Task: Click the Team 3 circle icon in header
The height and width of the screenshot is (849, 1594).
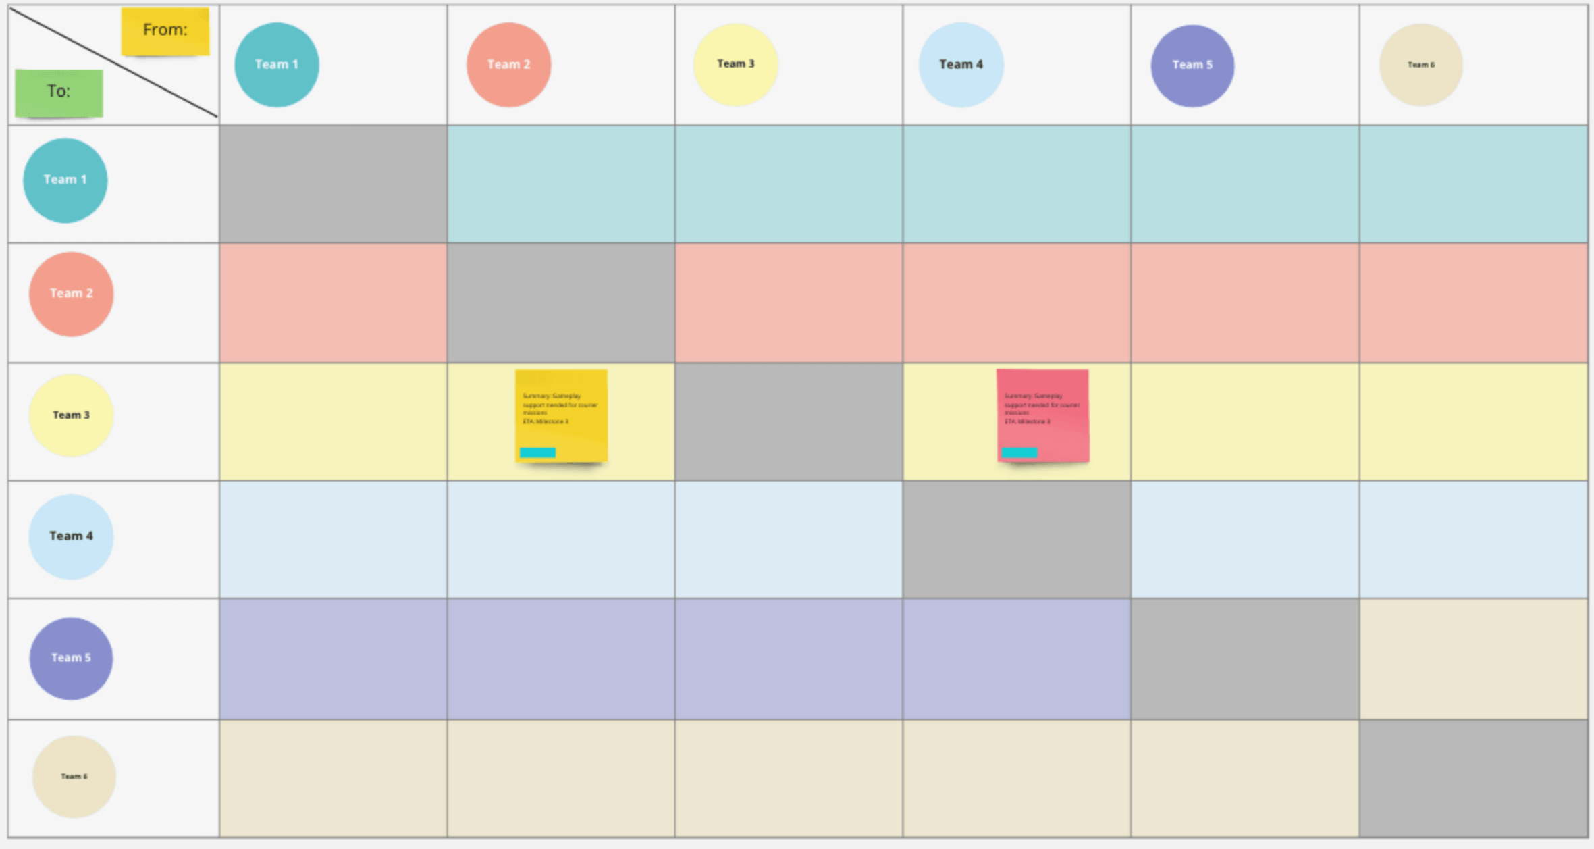Action: click(738, 66)
